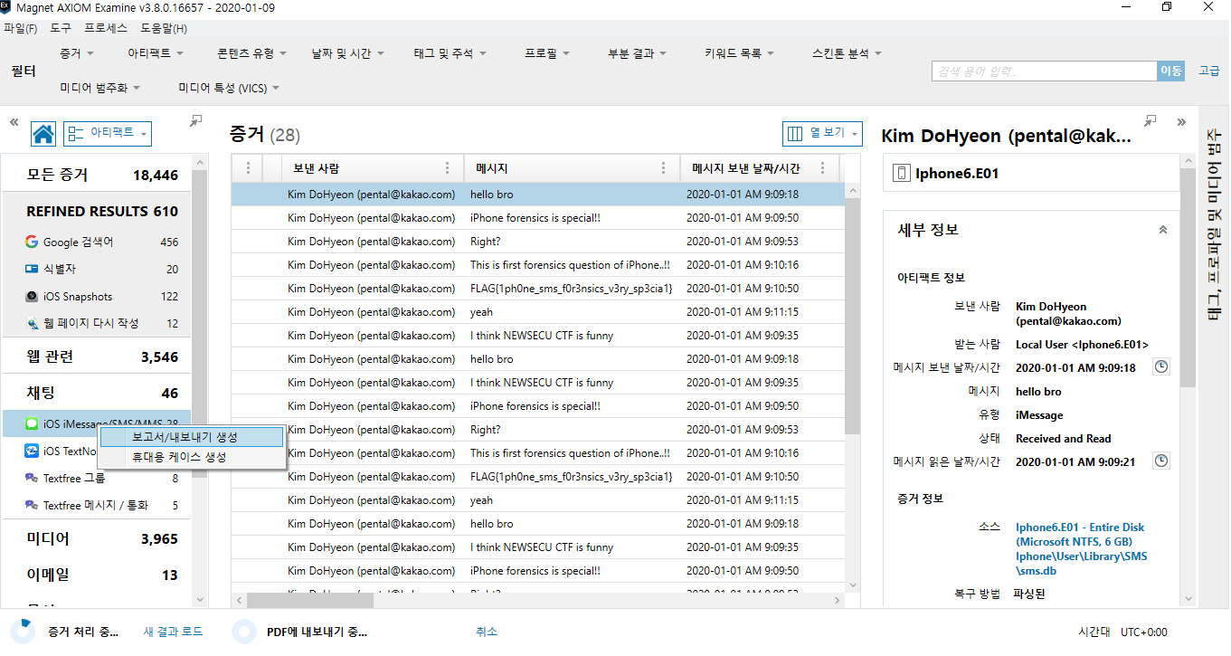Open the 메시지 보낸 날짜/시간 column options dots
The width and height of the screenshot is (1231, 656).
pyautogui.click(x=822, y=168)
